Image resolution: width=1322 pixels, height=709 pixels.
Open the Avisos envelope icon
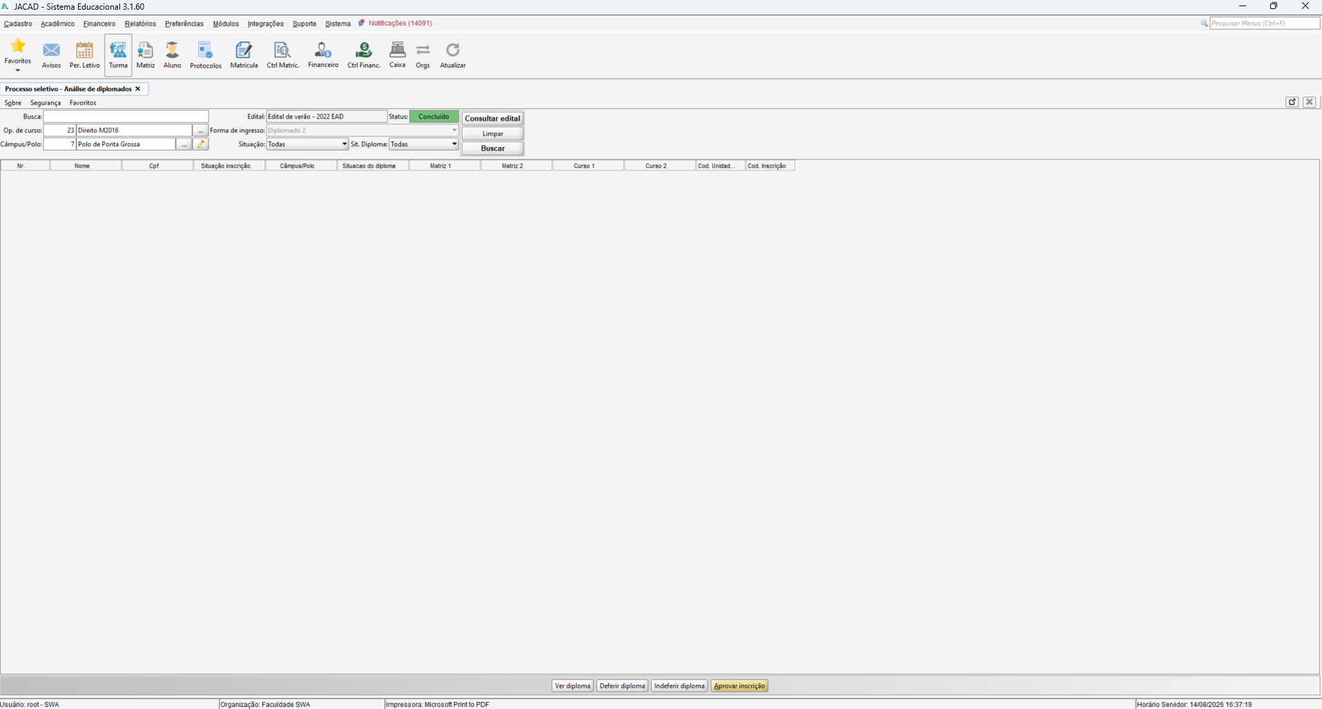tap(51, 50)
